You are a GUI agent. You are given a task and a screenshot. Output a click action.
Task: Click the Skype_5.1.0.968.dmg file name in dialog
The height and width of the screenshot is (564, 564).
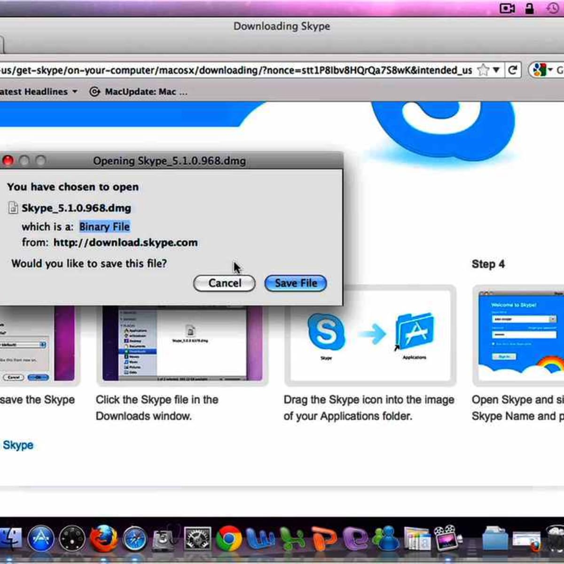76,208
